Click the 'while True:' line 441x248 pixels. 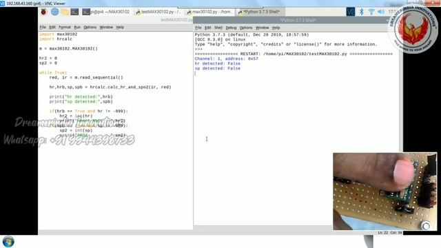(53, 72)
